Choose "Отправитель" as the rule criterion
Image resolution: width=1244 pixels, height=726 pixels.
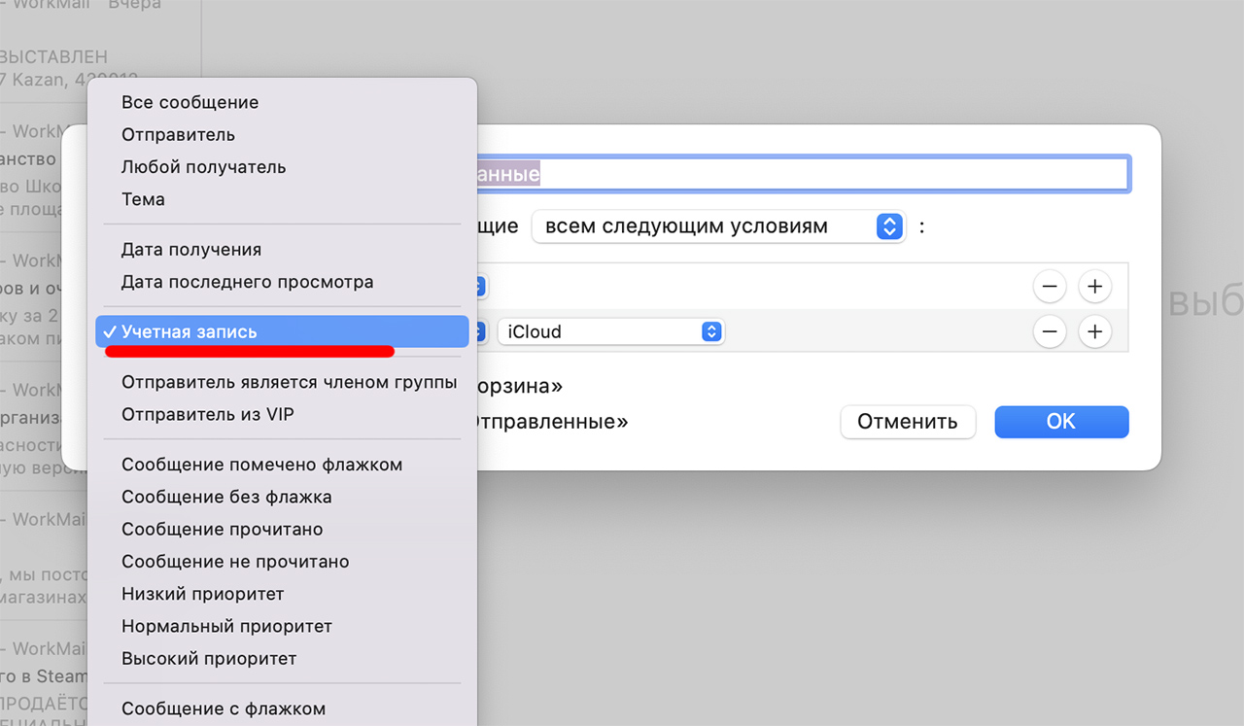pyautogui.click(x=180, y=134)
